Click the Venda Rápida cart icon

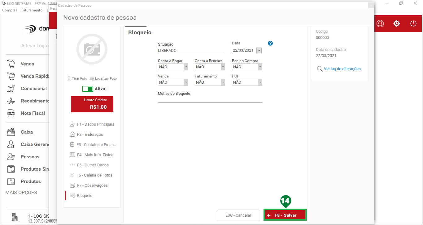click(x=11, y=76)
